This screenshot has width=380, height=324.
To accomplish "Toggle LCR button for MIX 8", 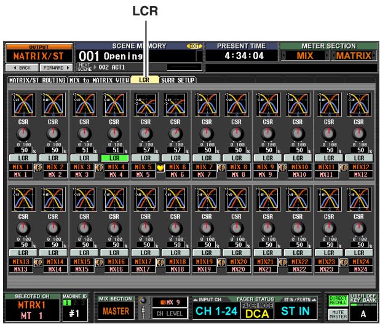I will point(237,158).
